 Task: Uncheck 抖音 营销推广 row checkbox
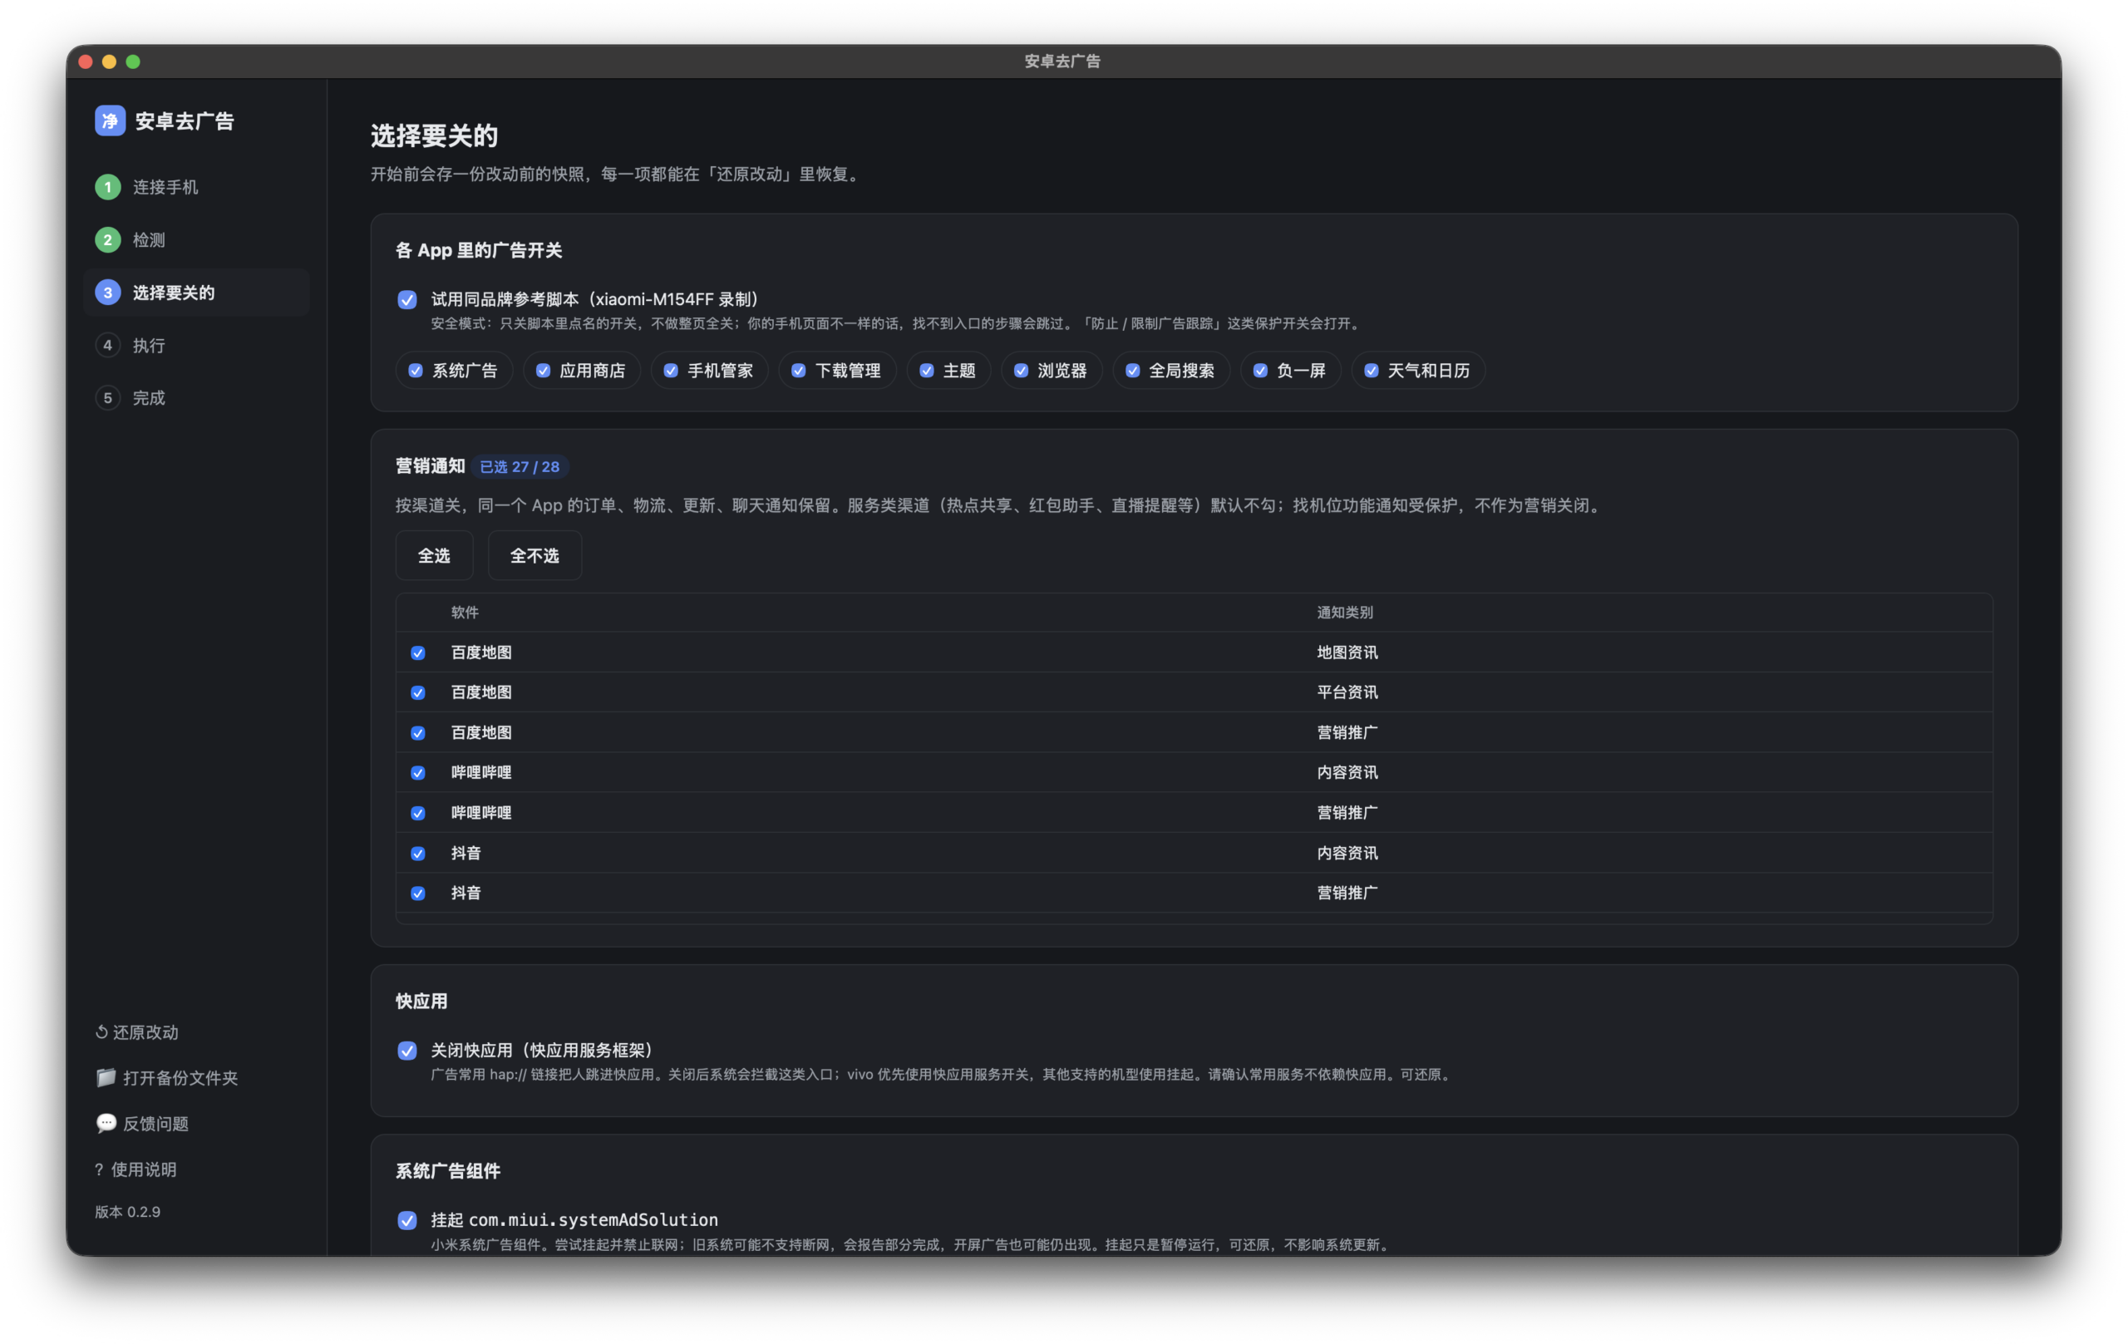(x=418, y=894)
